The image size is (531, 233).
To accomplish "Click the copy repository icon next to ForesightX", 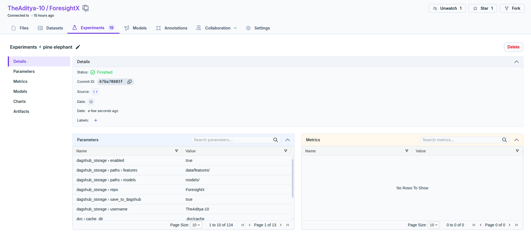I will (x=86, y=8).
